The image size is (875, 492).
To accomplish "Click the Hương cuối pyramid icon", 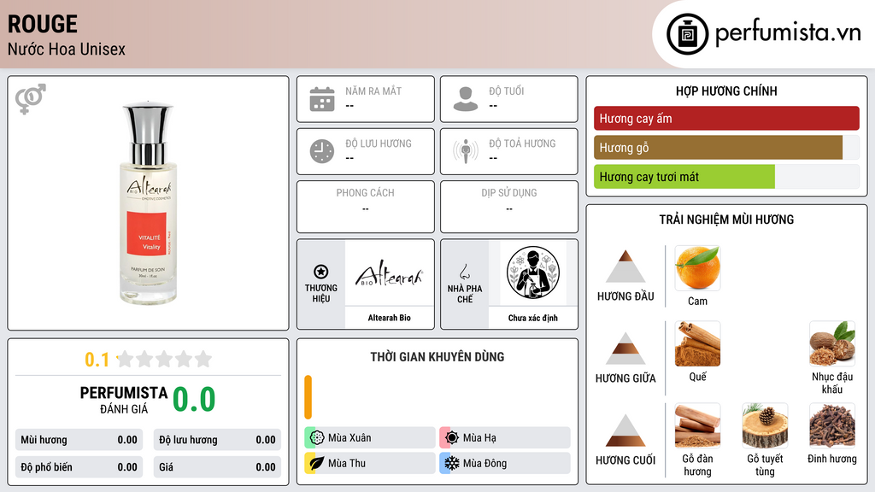I will 625,430.
